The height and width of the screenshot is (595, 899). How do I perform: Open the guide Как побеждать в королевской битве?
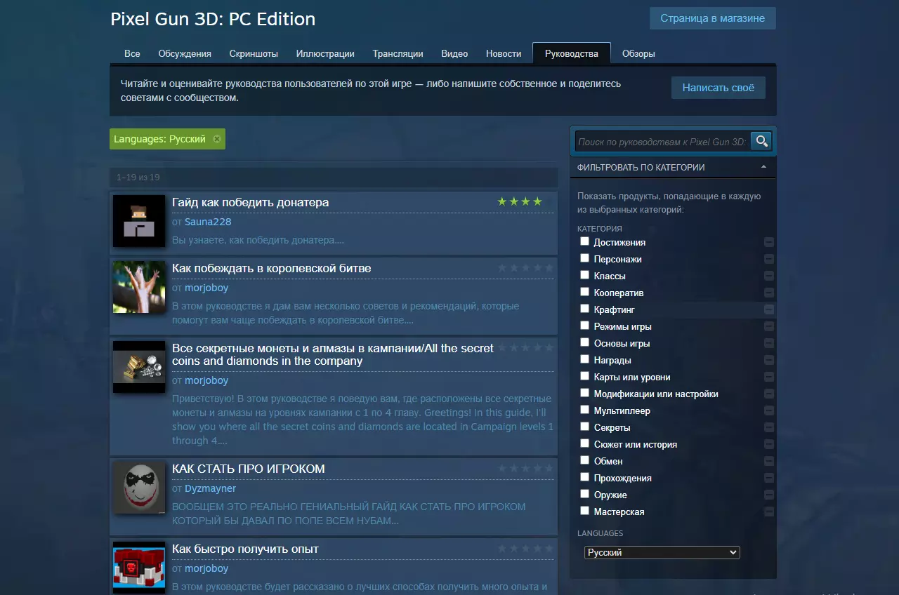click(x=271, y=268)
